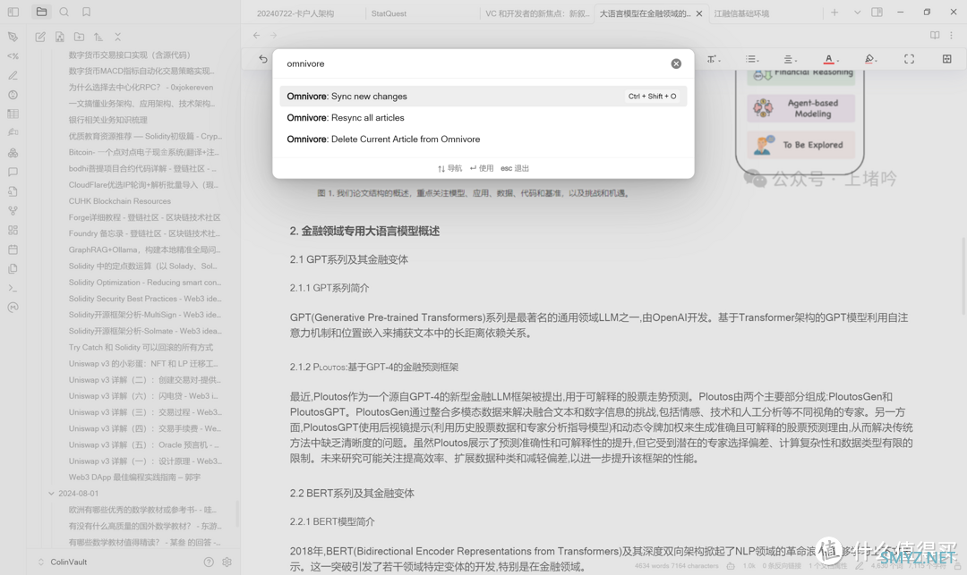
Task: Open the file explorer panel
Action: (x=41, y=13)
